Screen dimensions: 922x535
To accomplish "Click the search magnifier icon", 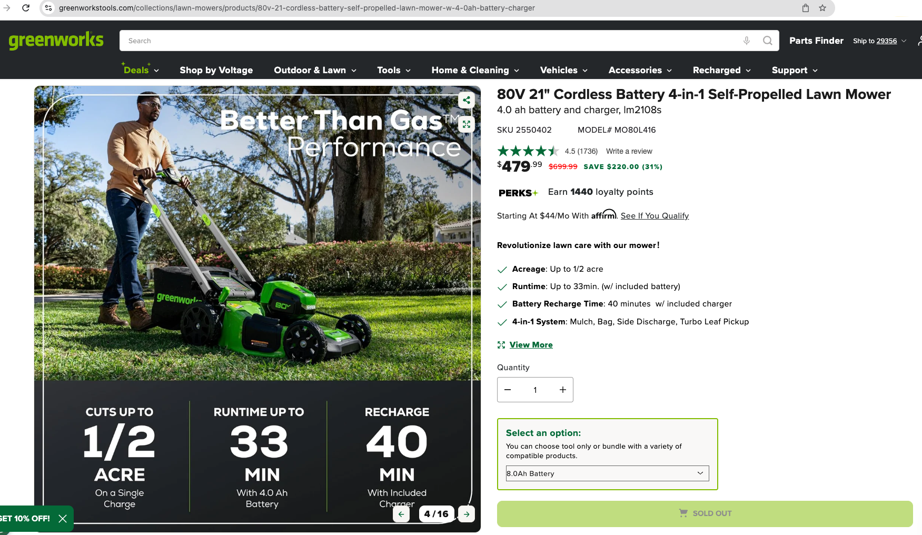I will [768, 41].
